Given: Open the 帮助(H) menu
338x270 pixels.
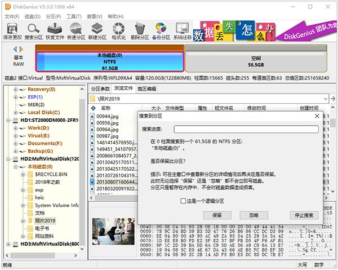Looking at the screenshot, I should 115,16.
